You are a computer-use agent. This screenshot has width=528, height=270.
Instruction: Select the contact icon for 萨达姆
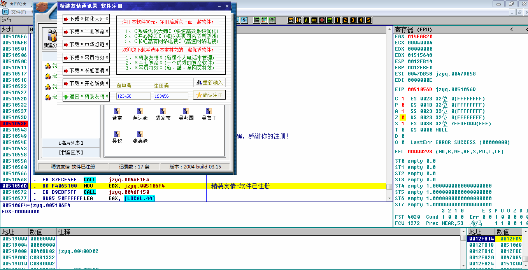(x=140, y=111)
